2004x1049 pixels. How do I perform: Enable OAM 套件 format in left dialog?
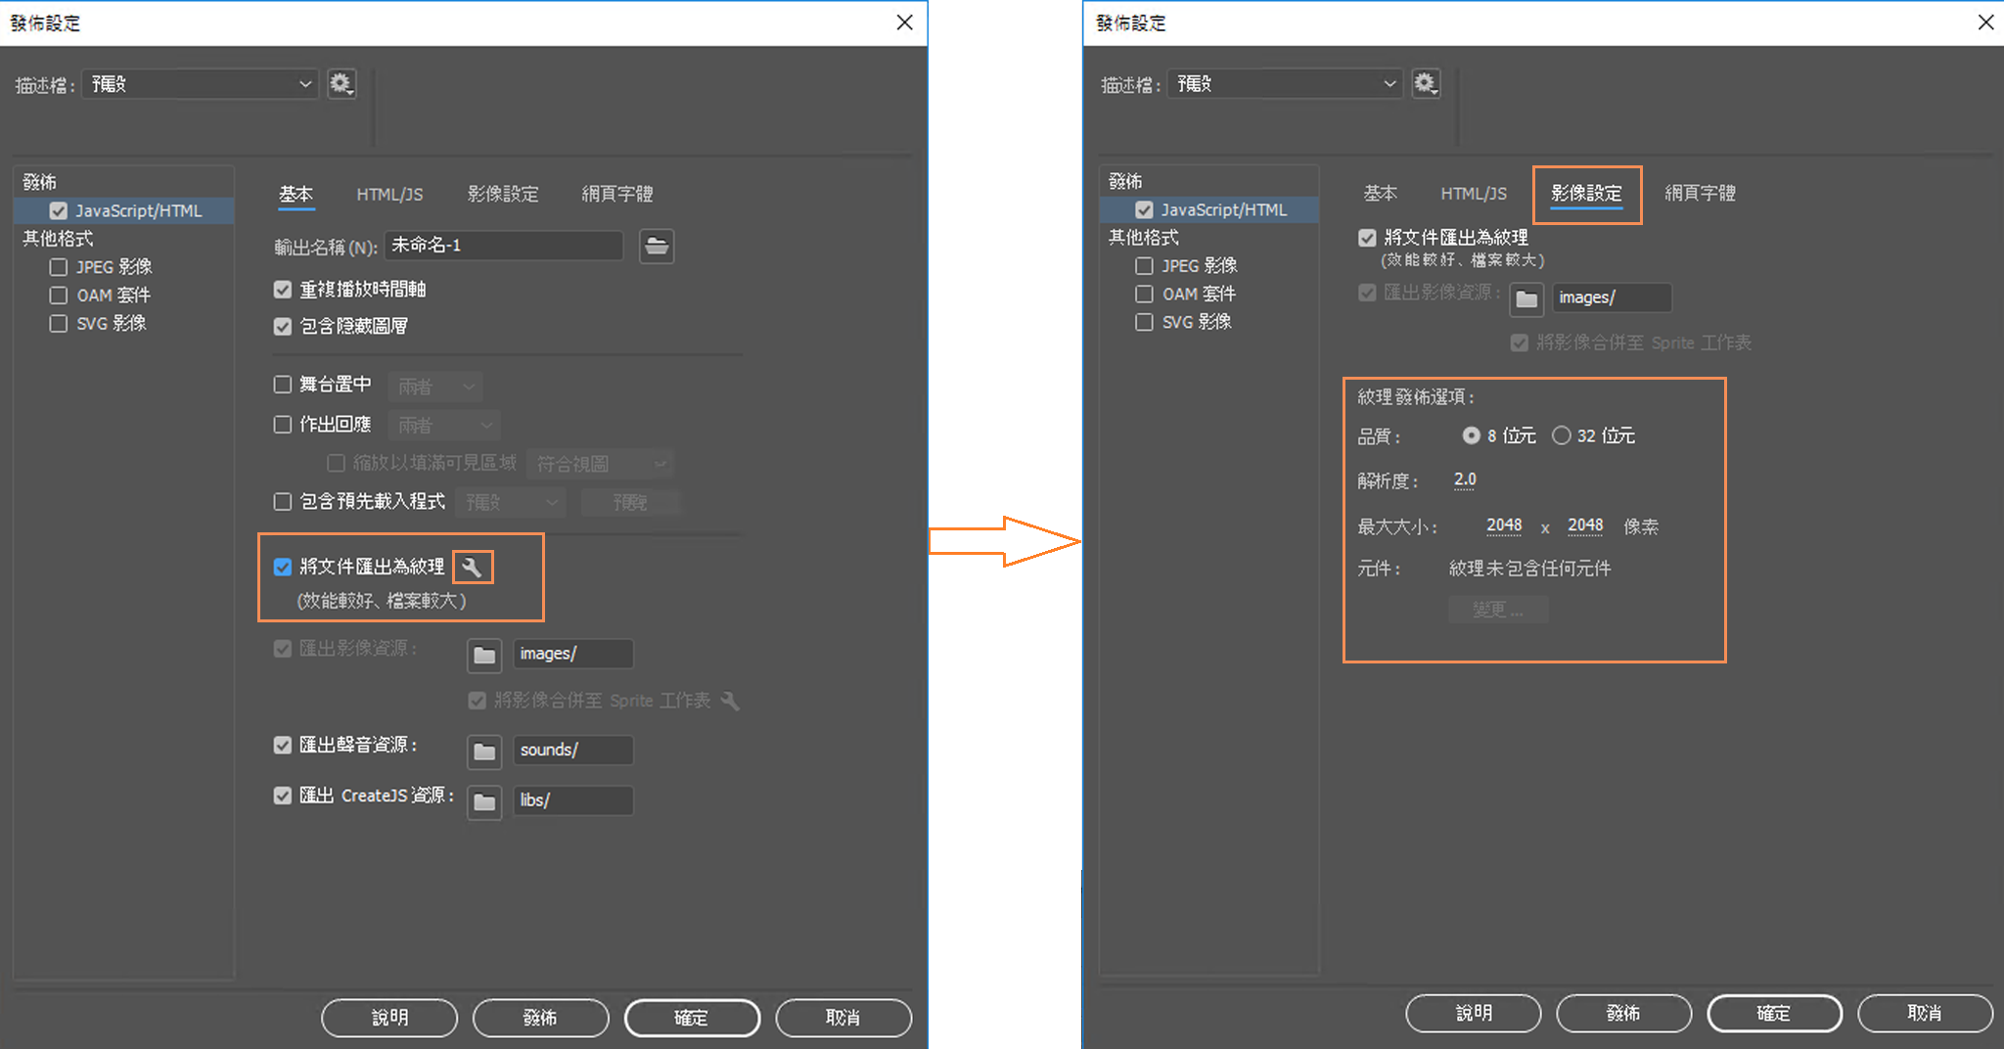coord(59,295)
